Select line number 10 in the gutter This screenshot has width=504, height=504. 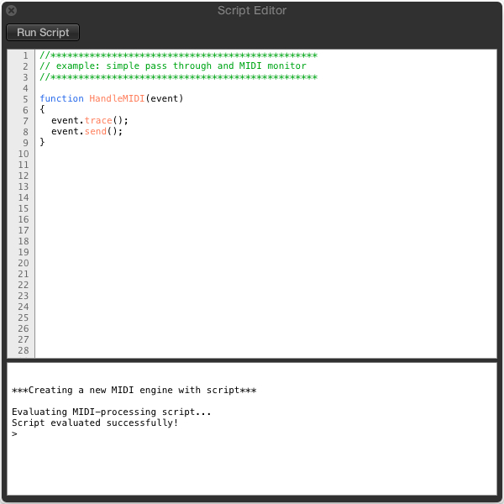[x=23, y=154]
